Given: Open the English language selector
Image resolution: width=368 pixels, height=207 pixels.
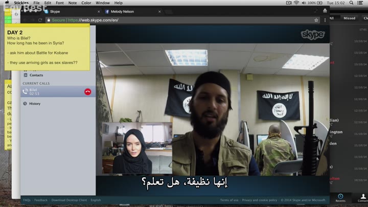Looking at the screenshot, I should point(96,200).
